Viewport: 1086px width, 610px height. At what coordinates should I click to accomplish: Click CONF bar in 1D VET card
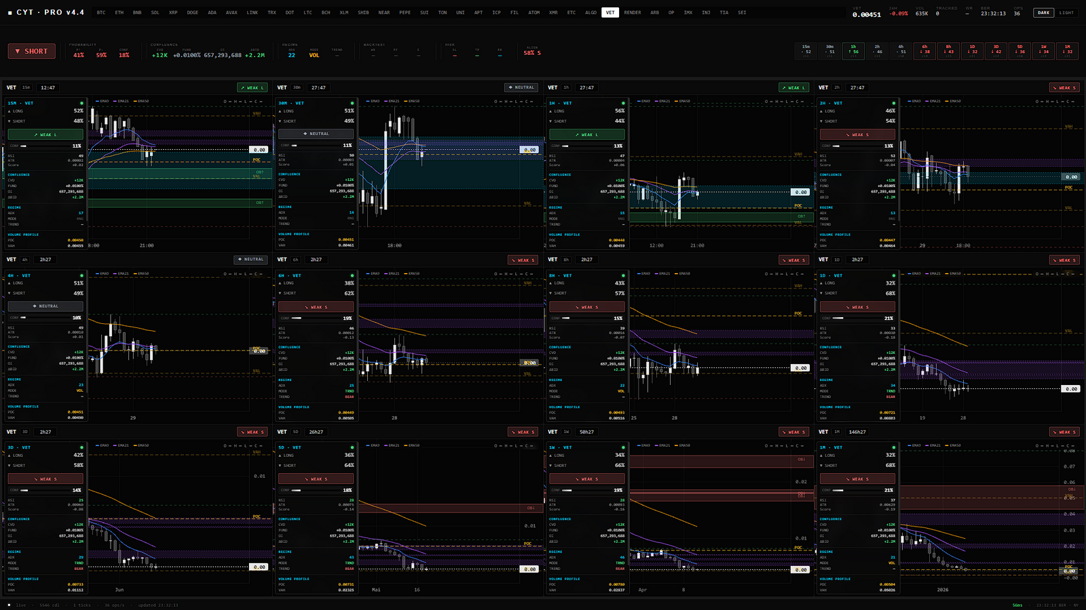857,318
